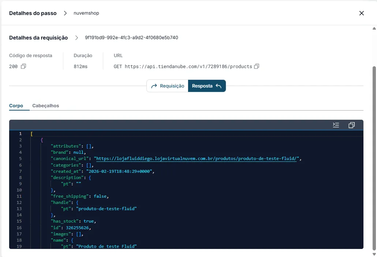
Task: Click the nuvemshop breadcrumb text
Action: click(x=86, y=13)
